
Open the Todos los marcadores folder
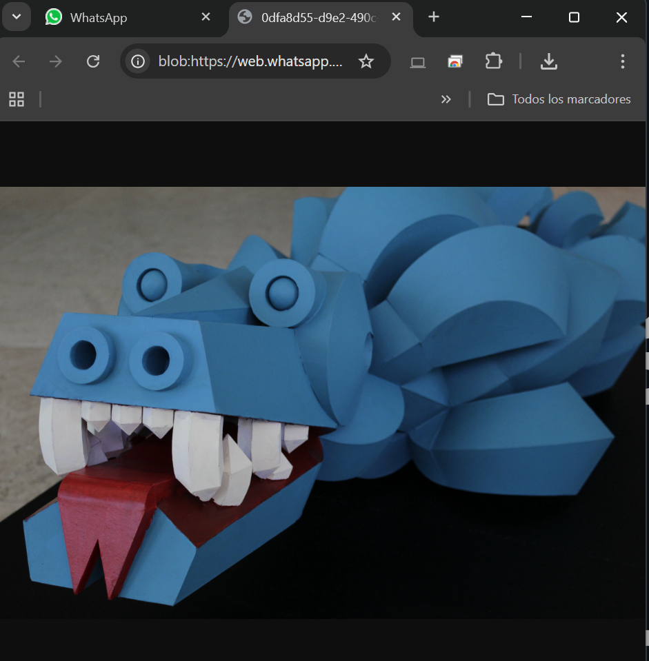coord(559,99)
